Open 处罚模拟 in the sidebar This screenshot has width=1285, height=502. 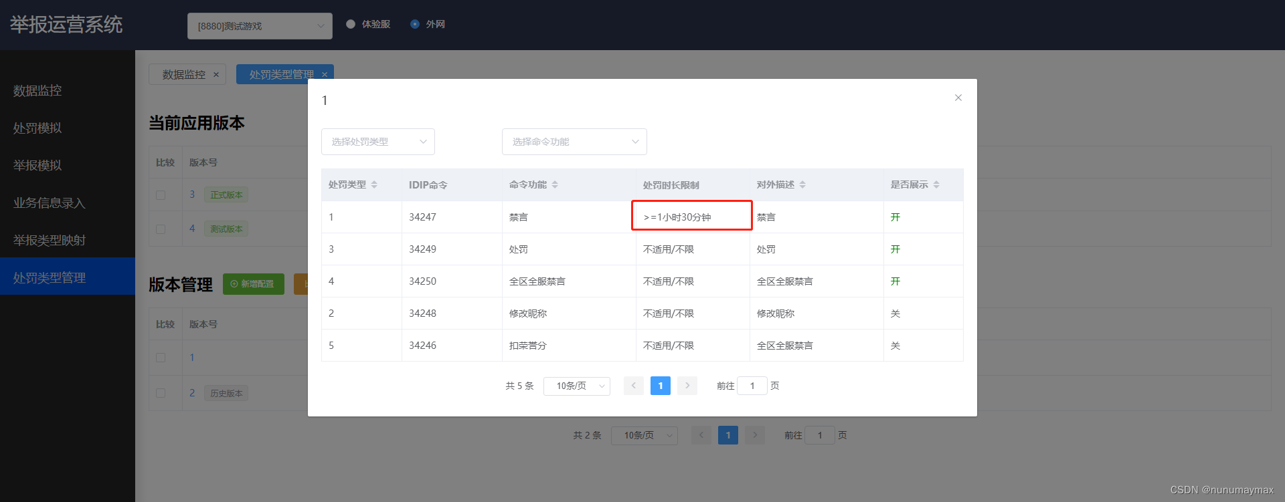[x=68, y=128]
